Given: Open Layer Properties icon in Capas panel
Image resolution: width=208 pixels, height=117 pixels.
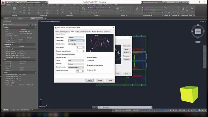Looking at the screenshot, I should (84, 8).
